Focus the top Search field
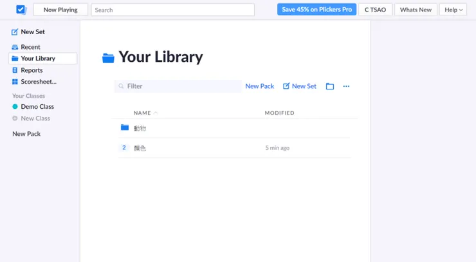 coord(173,10)
